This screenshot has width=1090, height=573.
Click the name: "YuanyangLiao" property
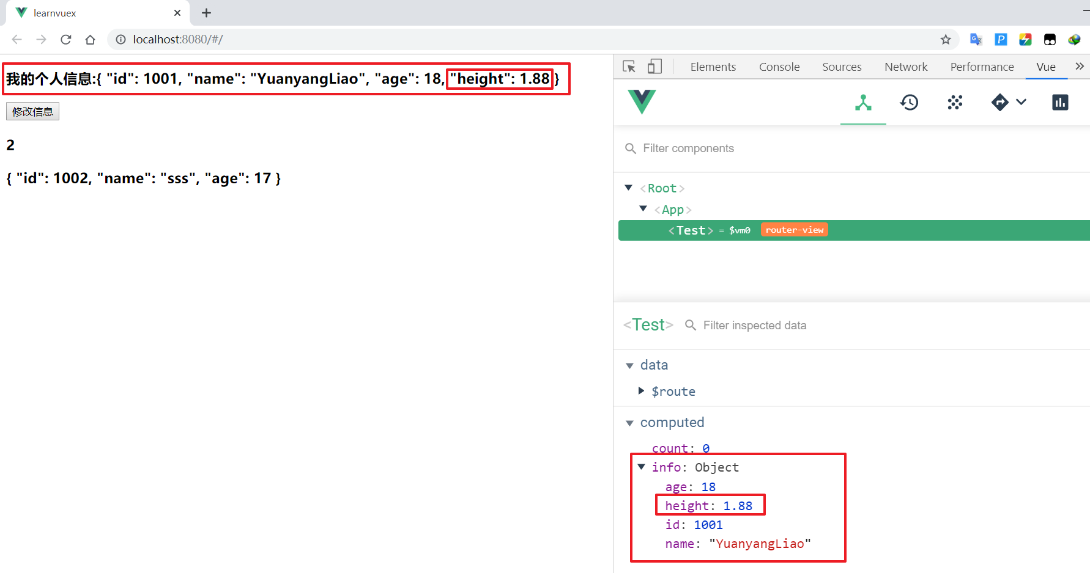click(x=738, y=544)
